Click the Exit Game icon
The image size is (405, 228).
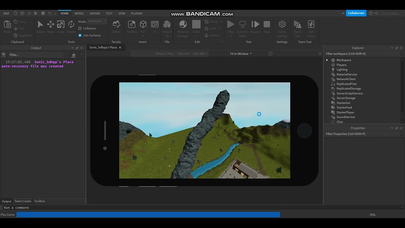(x=311, y=24)
